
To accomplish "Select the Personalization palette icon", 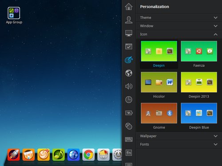I will point(129,60).
